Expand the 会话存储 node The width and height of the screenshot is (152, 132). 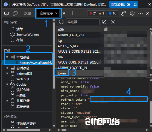(7, 68)
